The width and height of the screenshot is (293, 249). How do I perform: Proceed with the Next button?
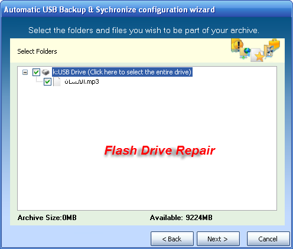coord(218,239)
